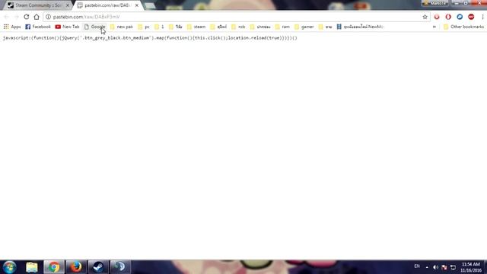Expand the 'ram' bookmark folder
Image resolution: width=487 pixels, height=274 pixels.
(282, 27)
